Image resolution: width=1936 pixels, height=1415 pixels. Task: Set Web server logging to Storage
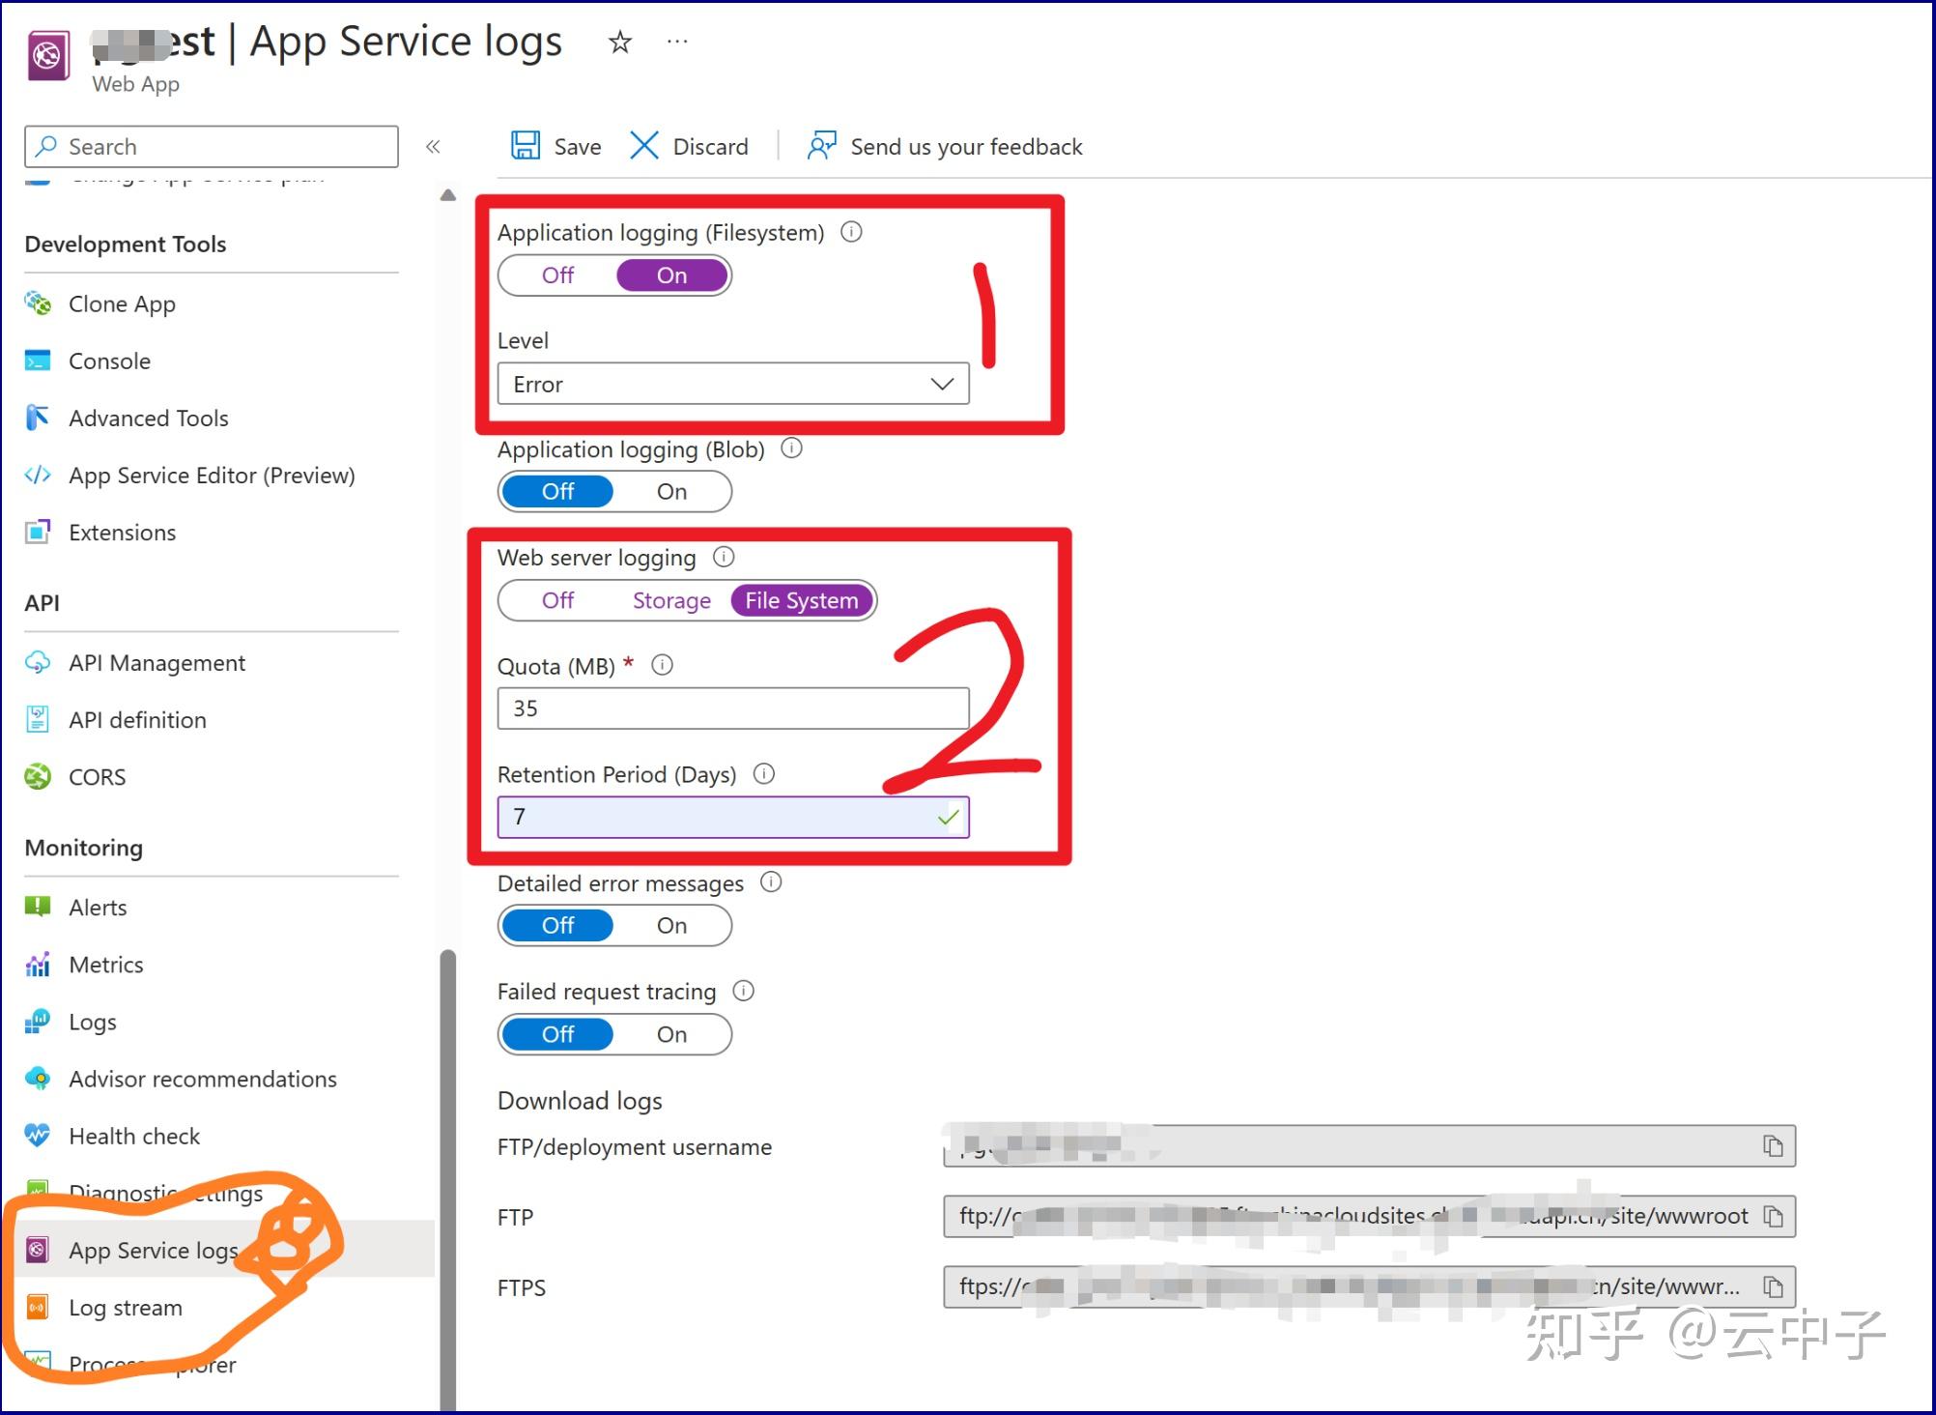pyautogui.click(x=671, y=600)
